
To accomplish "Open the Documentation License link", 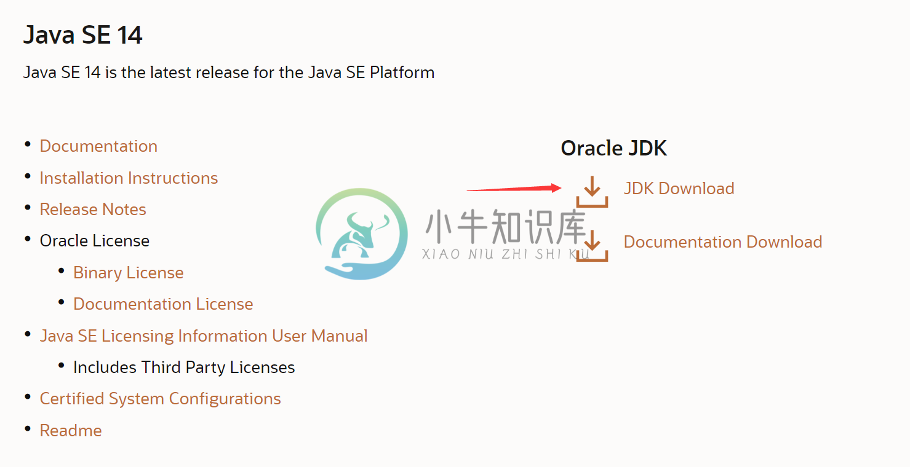I will [x=163, y=304].
